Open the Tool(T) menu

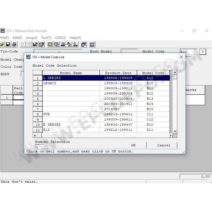pyautogui.click(x=46, y=38)
